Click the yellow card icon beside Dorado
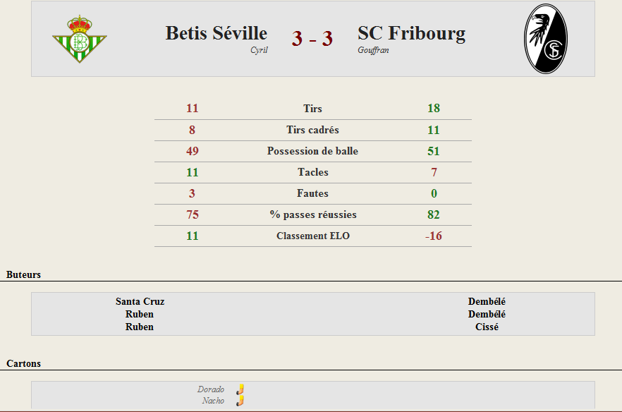This screenshot has height=412, width=622. [x=240, y=389]
